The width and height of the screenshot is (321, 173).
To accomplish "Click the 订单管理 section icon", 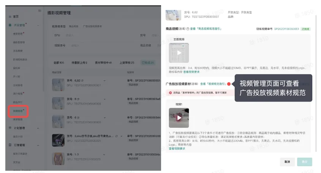I will point(10,145).
